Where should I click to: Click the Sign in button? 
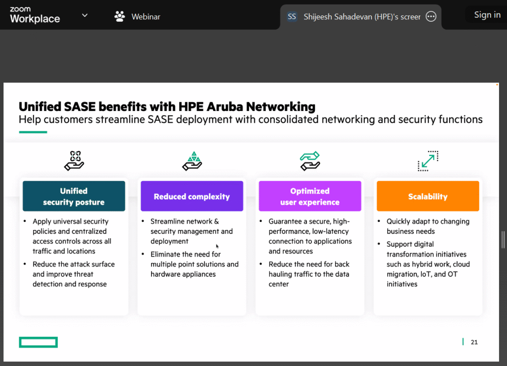click(x=487, y=15)
